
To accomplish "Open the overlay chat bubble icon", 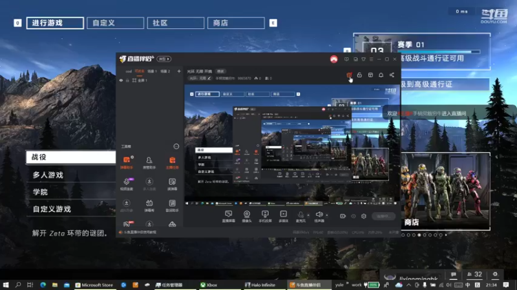I will [x=454, y=275].
